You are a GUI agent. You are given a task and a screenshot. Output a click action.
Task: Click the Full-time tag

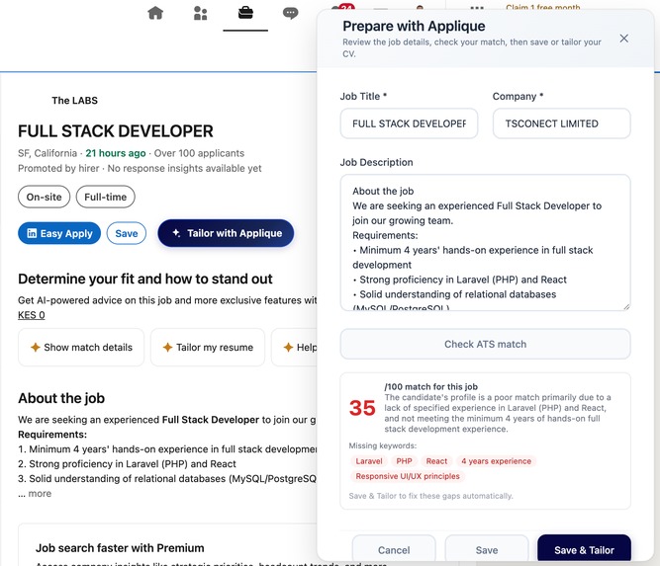pos(105,197)
